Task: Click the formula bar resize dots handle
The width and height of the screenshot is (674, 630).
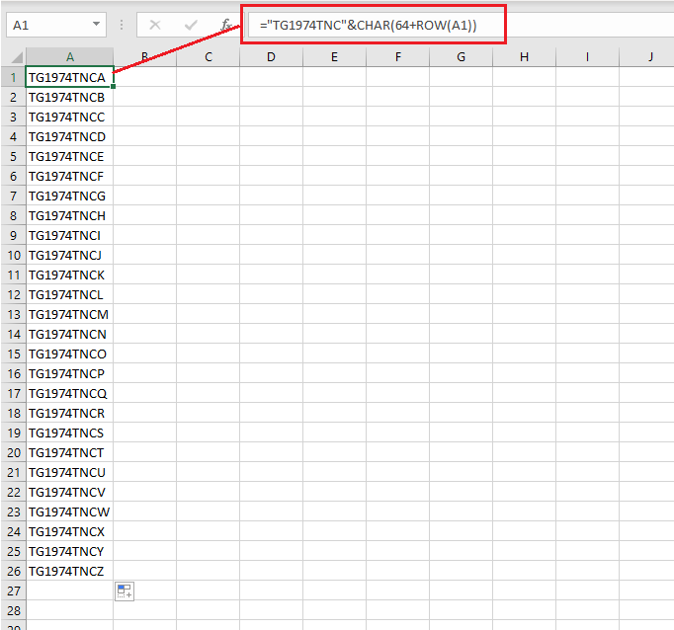Action: (x=122, y=25)
